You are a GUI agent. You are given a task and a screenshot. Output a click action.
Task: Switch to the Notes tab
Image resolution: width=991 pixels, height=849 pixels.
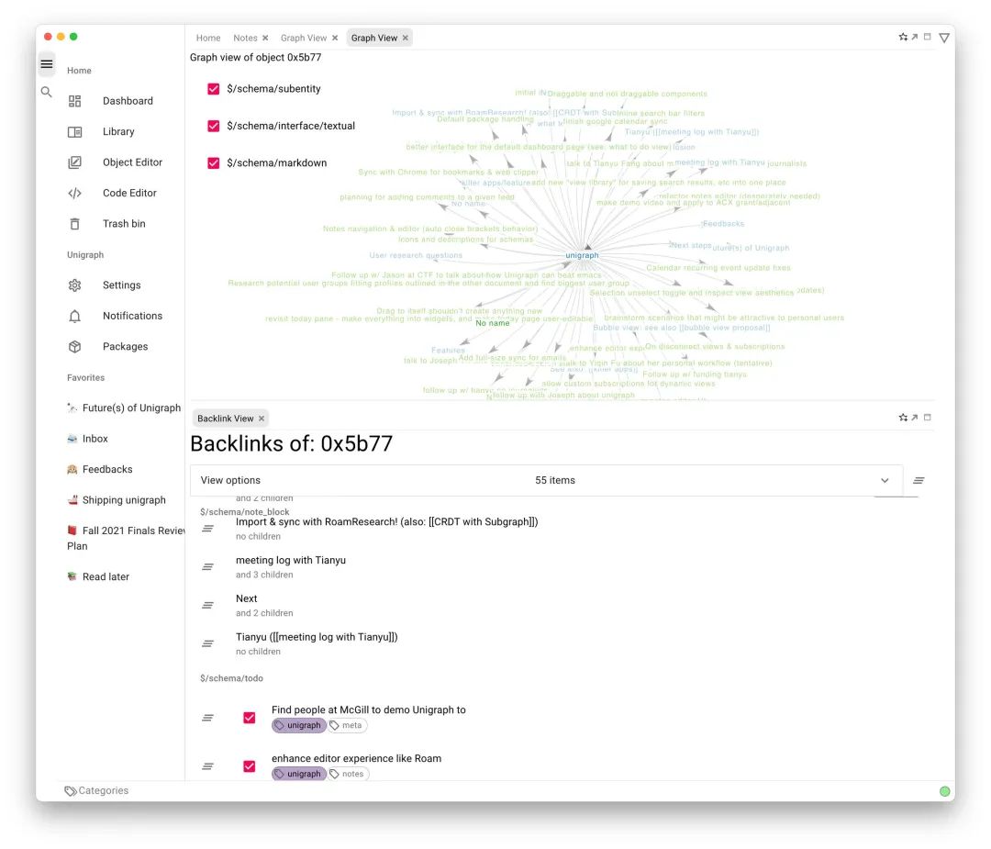(x=245, y=38)
